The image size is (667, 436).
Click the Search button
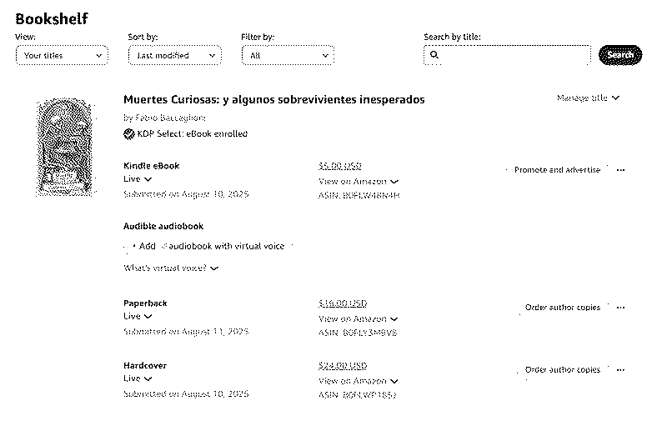620,55
